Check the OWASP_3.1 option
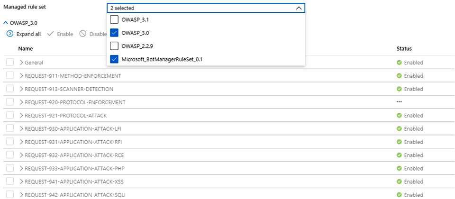This screenshot has width=455, height=199. [114, 20]
